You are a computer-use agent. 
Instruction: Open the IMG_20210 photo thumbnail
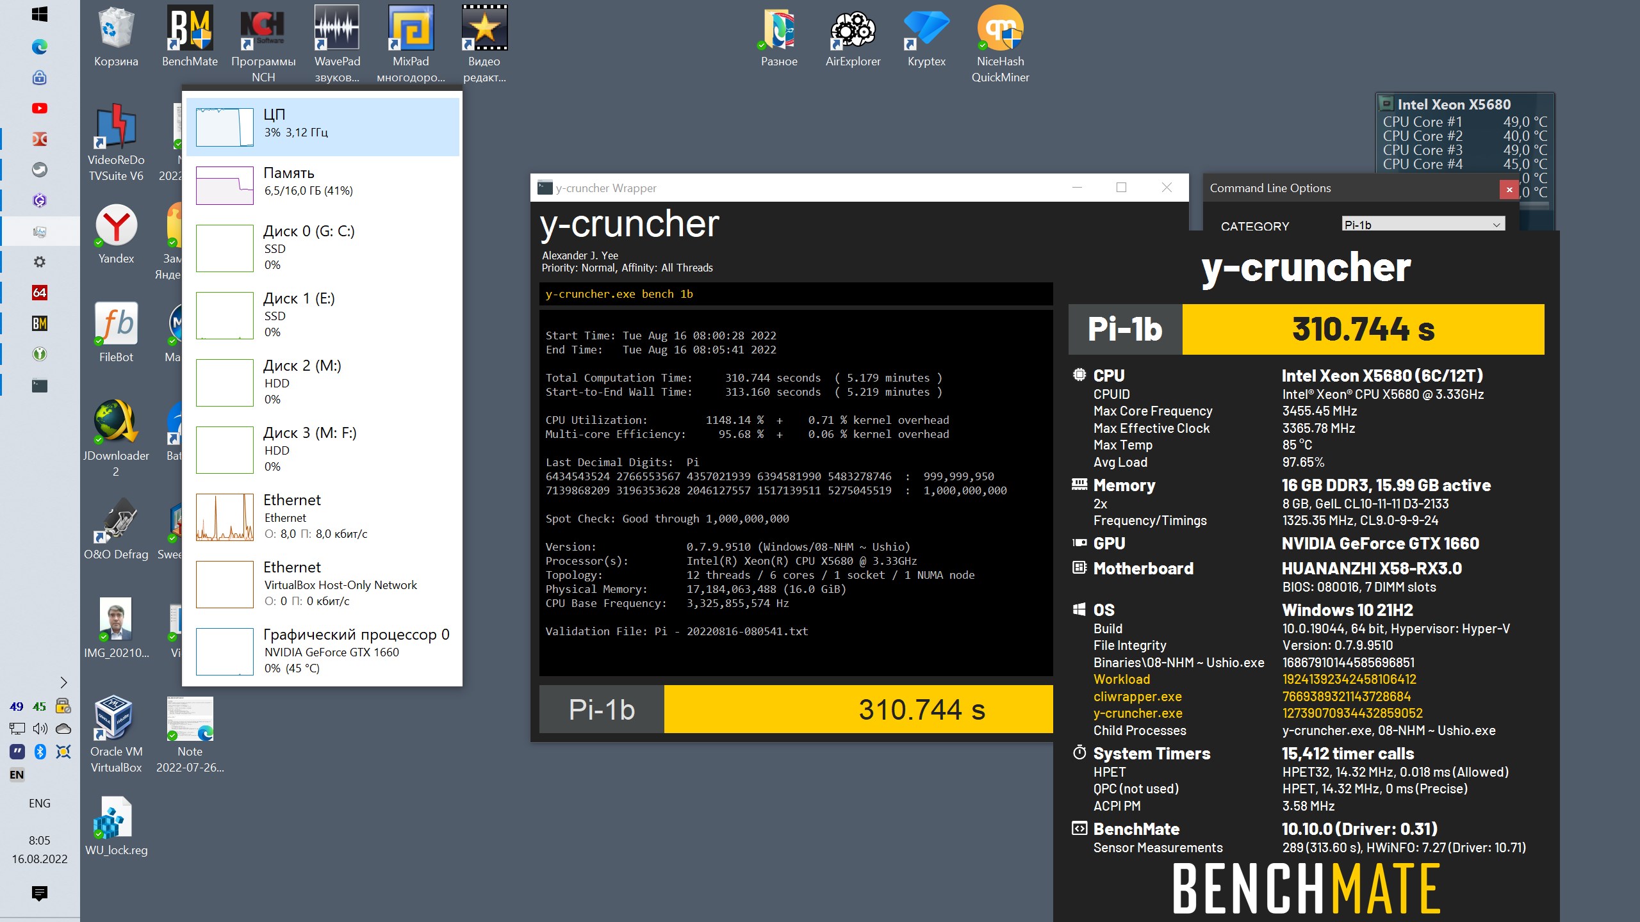[116, 628]
